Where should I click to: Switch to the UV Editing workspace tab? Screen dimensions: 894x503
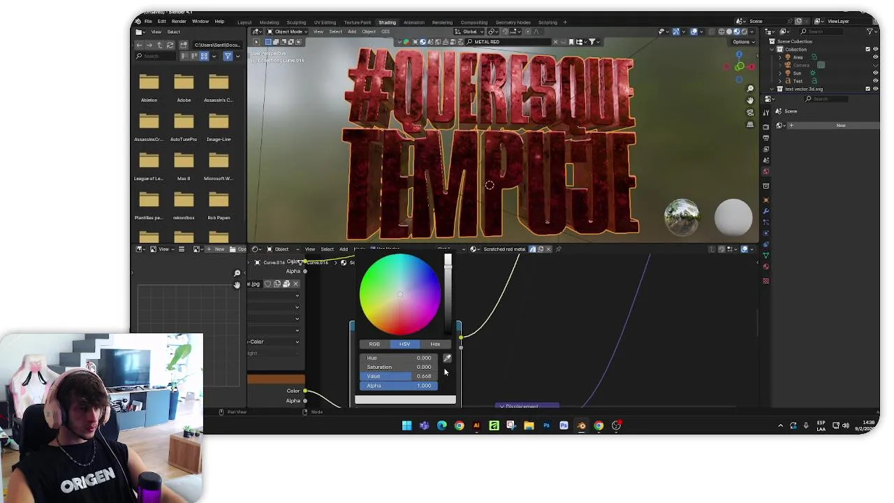(325, 22)
